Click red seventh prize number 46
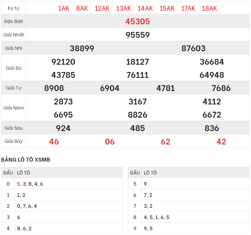Viewport: 251px width, 235px height. pos(54,142)
